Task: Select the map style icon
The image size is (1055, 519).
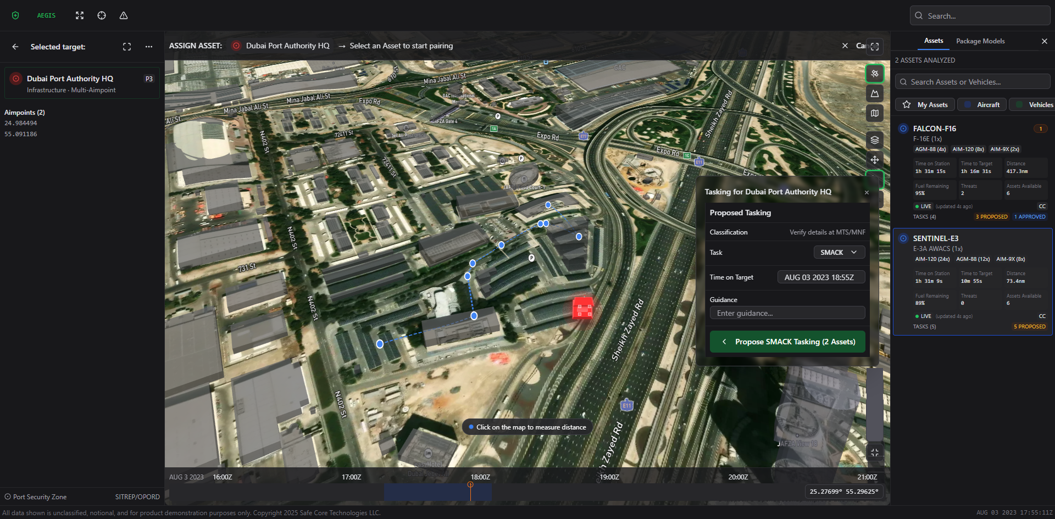Action: 875,113
